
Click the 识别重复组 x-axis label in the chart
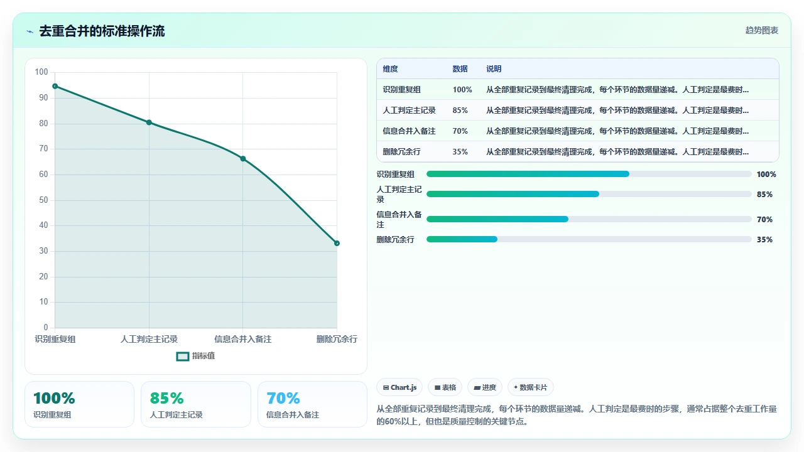click(x=55, y=339)
